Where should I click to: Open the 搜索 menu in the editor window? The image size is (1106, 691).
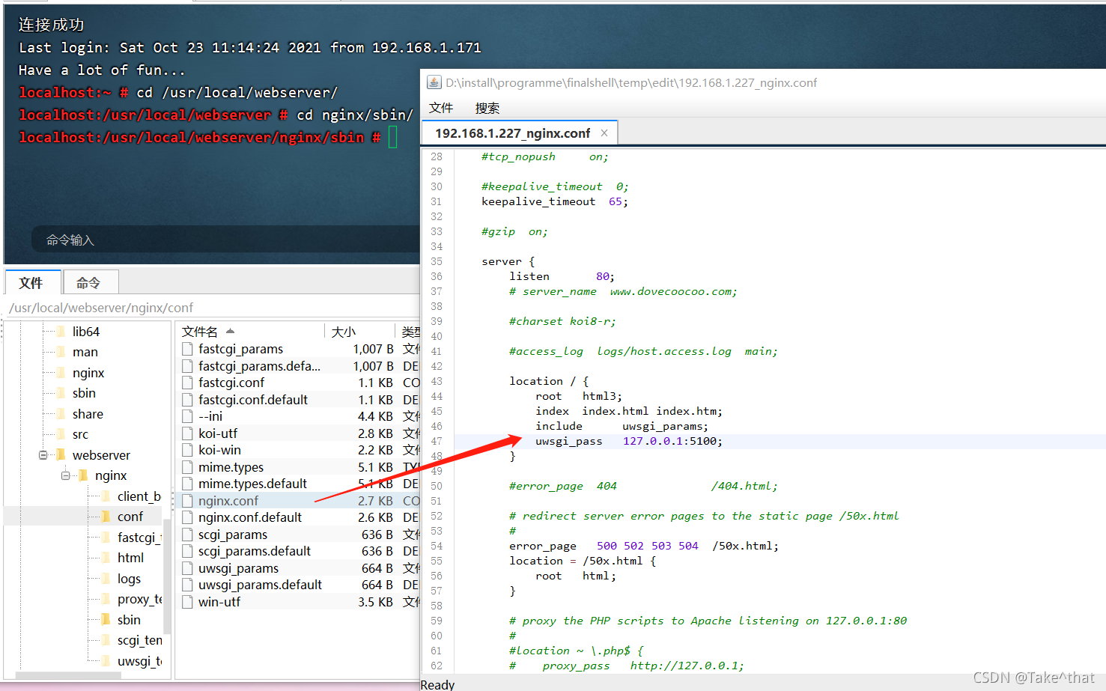pos(487,108)
